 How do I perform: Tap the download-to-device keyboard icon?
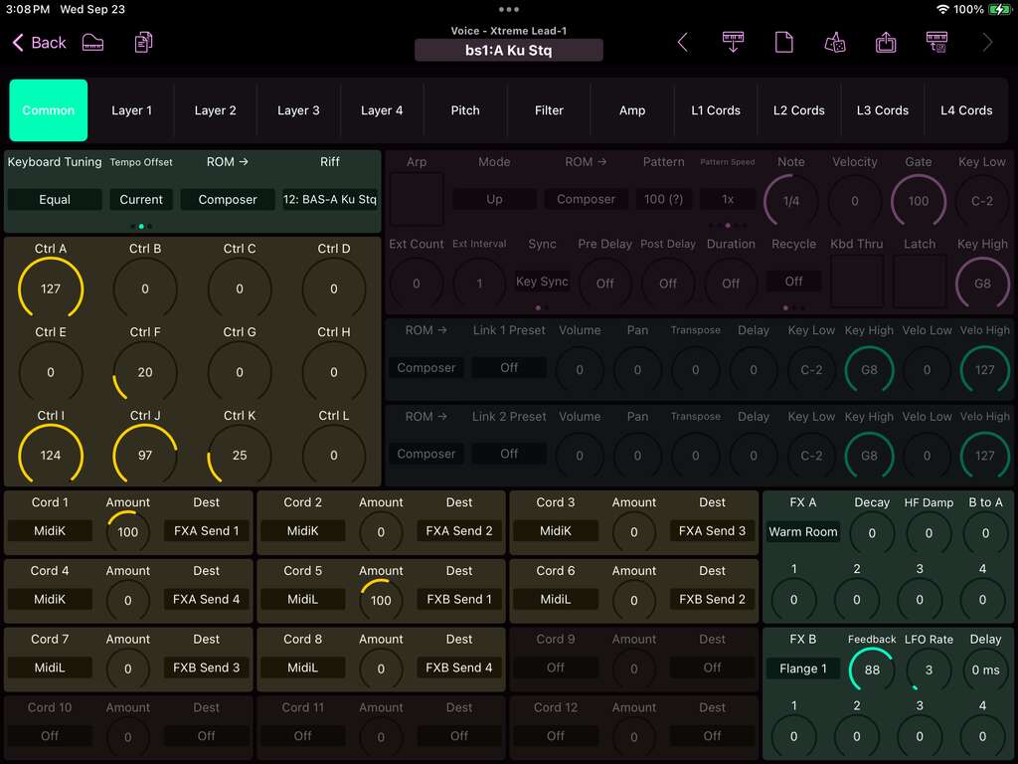(733, 43)
